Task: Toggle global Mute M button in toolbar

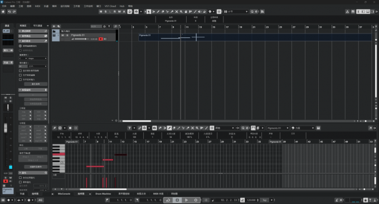Action: (x=101, y=12)
